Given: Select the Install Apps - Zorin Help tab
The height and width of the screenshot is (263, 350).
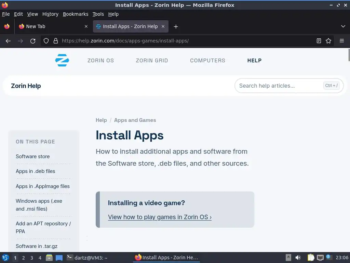Looking at the screenshot, I should 131,26.
